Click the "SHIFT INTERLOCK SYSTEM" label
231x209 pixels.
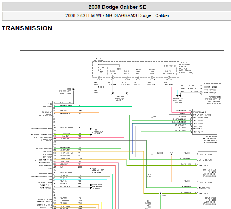click(x=98, y=132)
